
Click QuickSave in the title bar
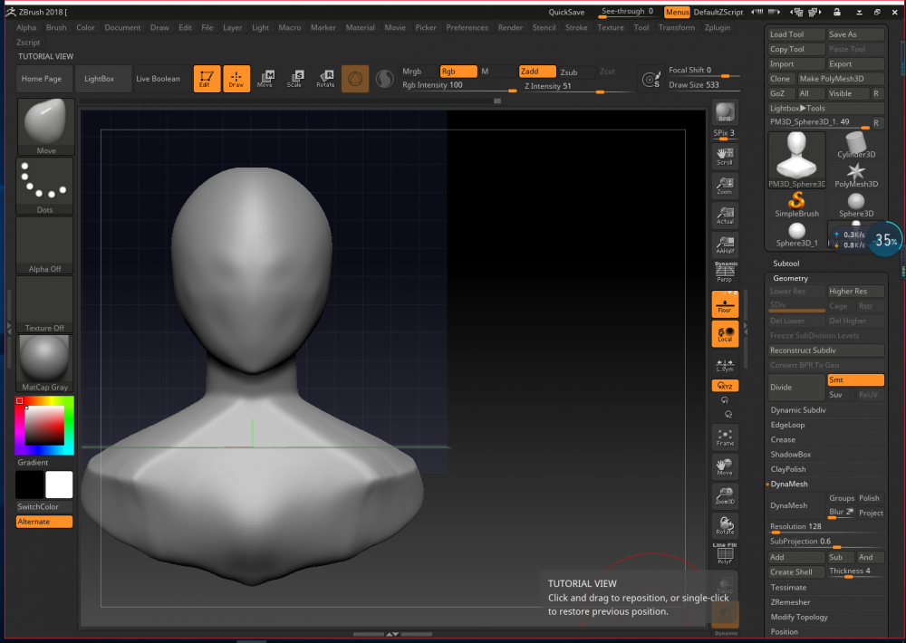(x=566, y=12)
